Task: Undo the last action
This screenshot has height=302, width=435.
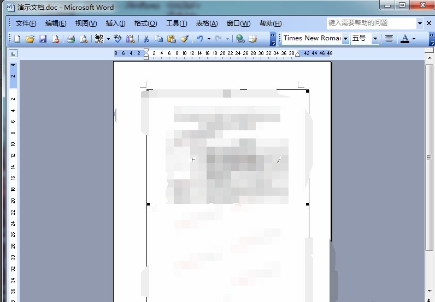Action: (x=200, y=39)
